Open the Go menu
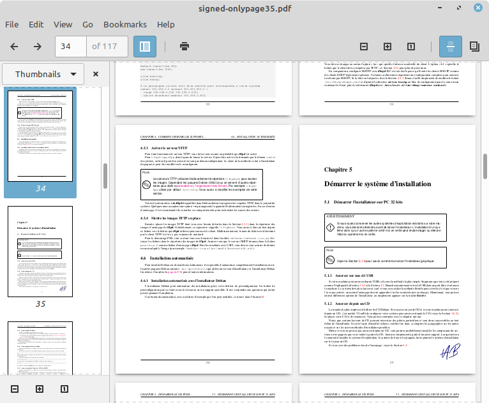The height and width of the screenshot is (403, 489). (x=87, y=25)
